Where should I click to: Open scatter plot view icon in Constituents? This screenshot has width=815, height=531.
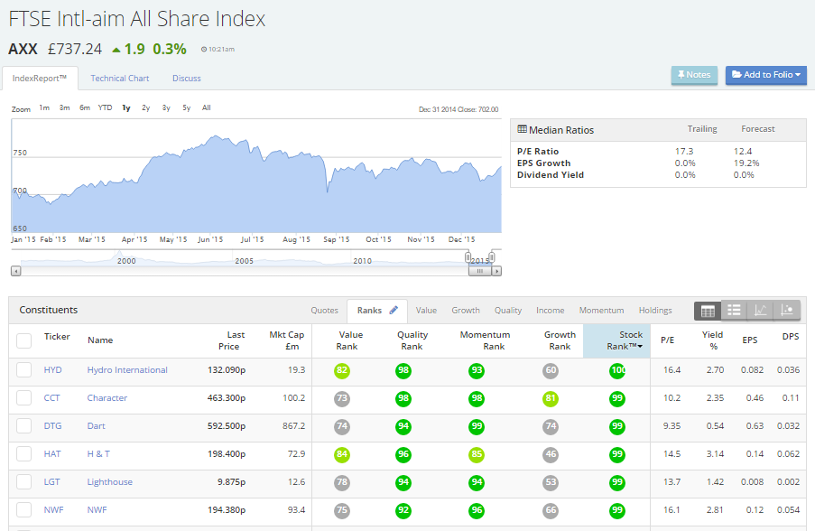point(787,311)
